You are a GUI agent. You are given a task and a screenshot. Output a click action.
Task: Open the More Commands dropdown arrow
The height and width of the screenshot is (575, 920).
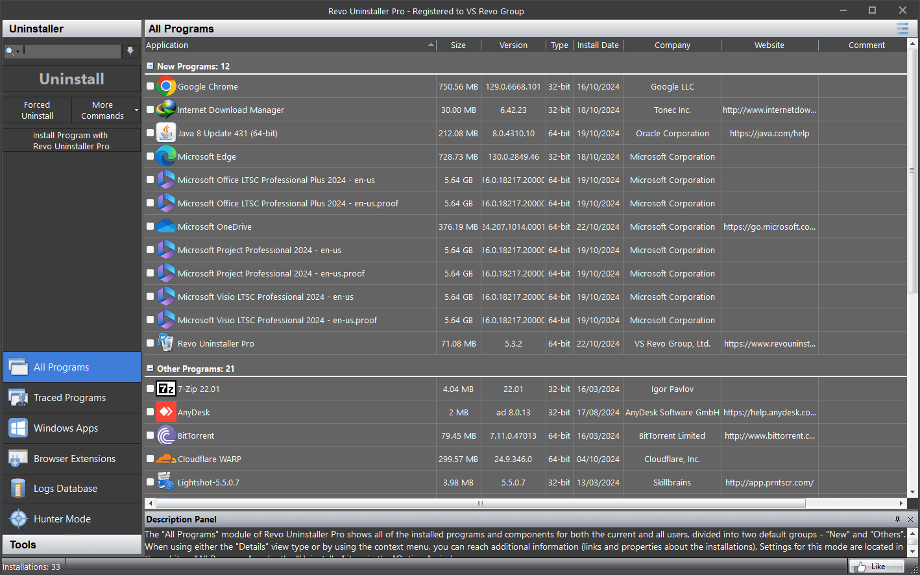click(x=136, y=110)
